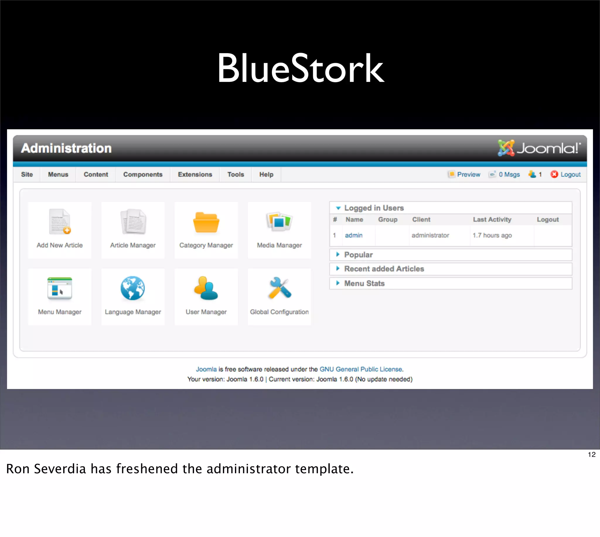Open the Site menu
The width and height of the screenshot is (600, 537).
27,174
